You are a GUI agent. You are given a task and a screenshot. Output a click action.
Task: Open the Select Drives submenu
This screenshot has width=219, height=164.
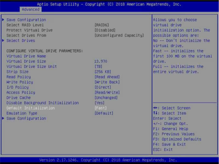(x=21, y=41)
